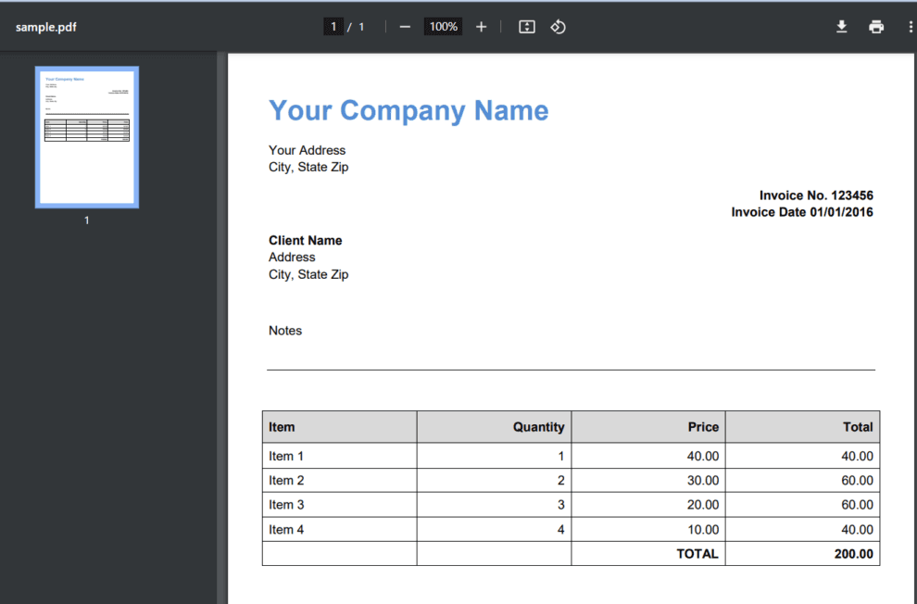Select the Item 1 row in the table
The image size is (917, 604).
pyautogui.click(x=286, y=456)
